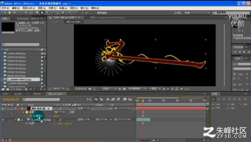The image size is (251, 142).
Task: Select the highlighted tga item in Project list
Action: 23,80
